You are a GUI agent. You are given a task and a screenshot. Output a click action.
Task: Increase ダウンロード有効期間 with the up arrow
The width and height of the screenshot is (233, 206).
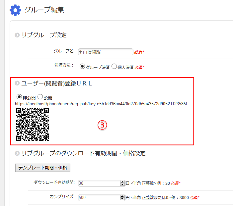[122, 182]
